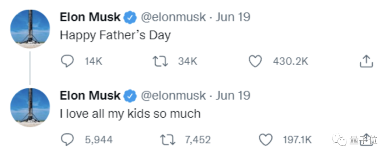Open the 'I love all my kids so much' text
Screen dimensions: 390x157
(130, 114)
